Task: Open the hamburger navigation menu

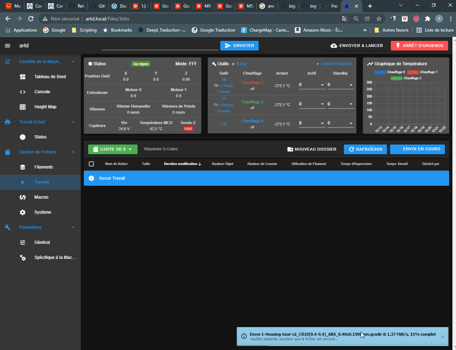Action: point(8,46)
